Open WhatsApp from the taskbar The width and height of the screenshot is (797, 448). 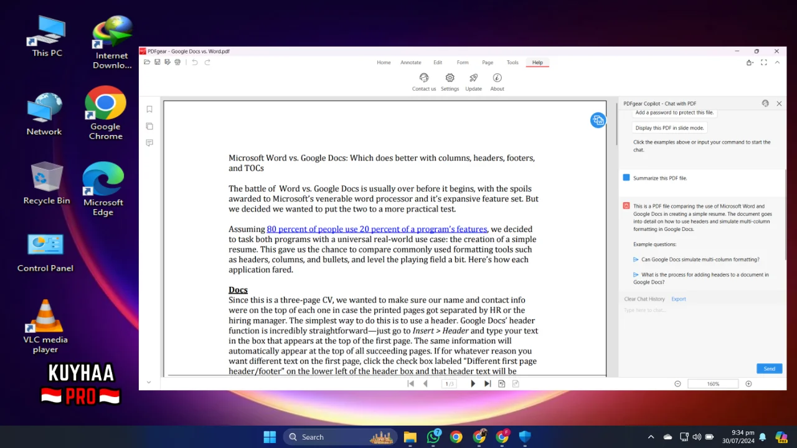(433, 437)
